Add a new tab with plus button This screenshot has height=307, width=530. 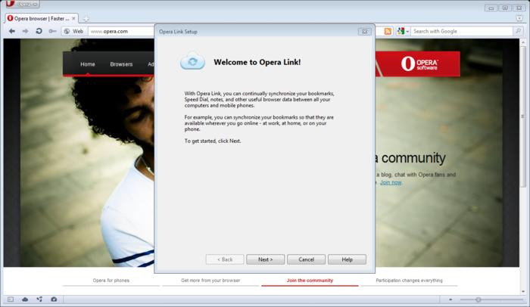(x=86, y=19)
